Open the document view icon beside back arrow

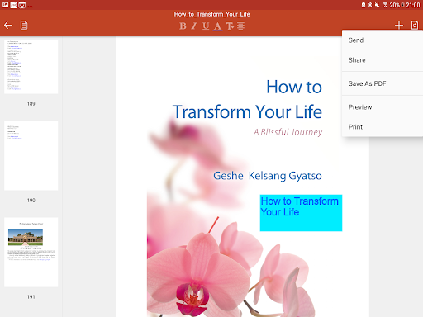coord(24,26)
